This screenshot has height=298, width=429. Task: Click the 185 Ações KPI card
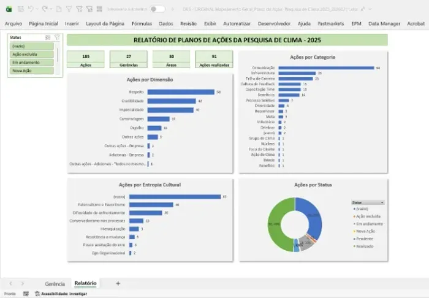pos(86,59)
